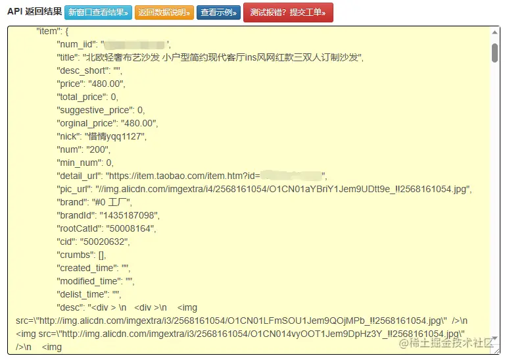
Task: Click the "modified_time" line
Action: coord(95,281)
